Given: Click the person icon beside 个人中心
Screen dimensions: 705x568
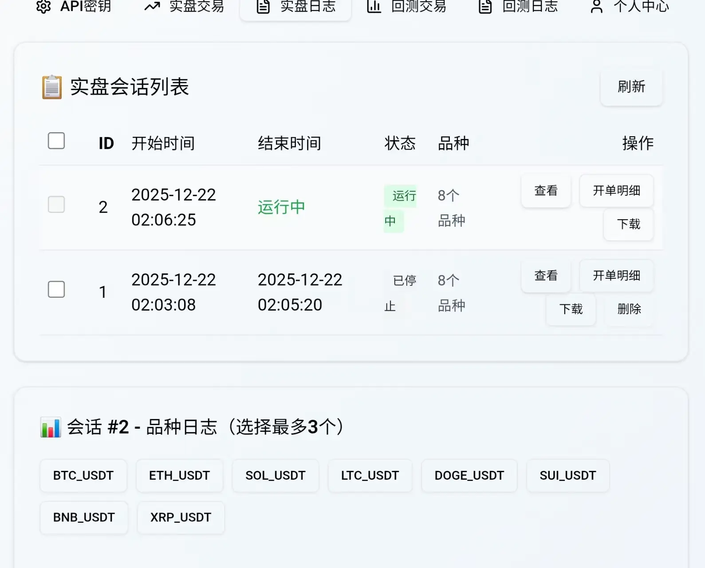Looking at the screenshot, I should pyautogui.click(x=597, y=6).
